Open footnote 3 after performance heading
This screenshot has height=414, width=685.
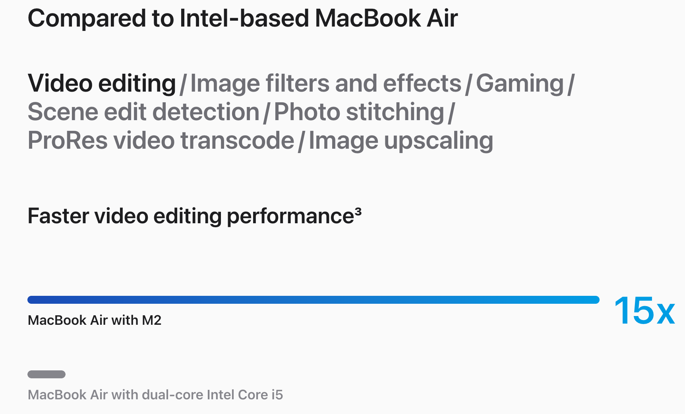point(358,211)
